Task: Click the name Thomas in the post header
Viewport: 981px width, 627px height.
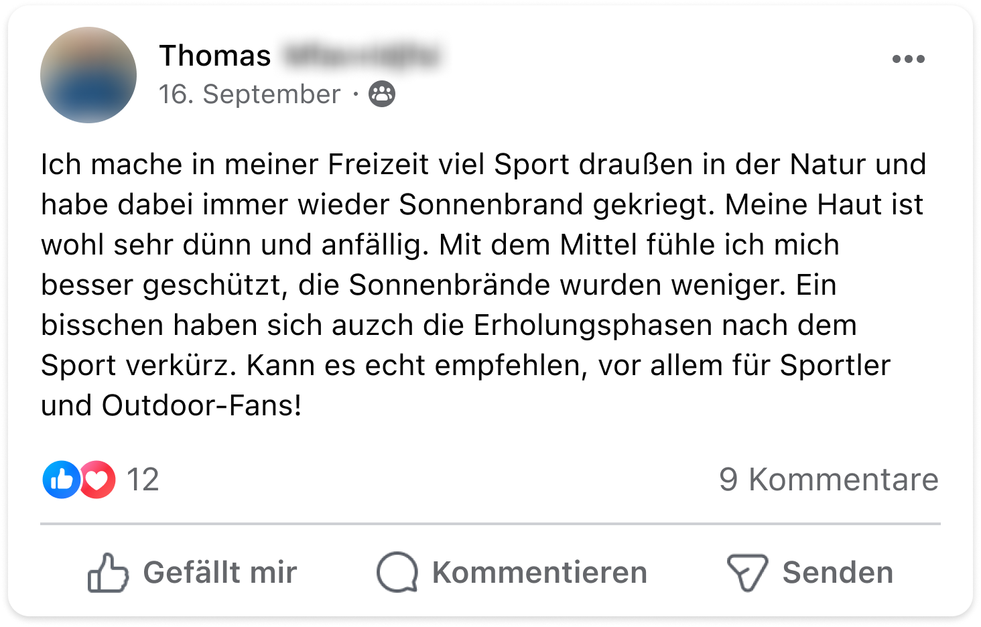Action: 215,56
